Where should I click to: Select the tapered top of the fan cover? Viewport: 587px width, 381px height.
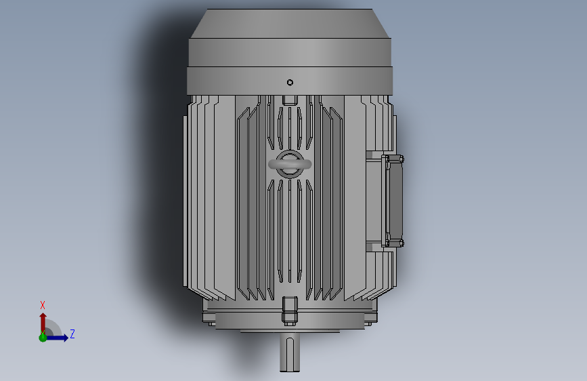pyautogui.click(x=290, y=23)
